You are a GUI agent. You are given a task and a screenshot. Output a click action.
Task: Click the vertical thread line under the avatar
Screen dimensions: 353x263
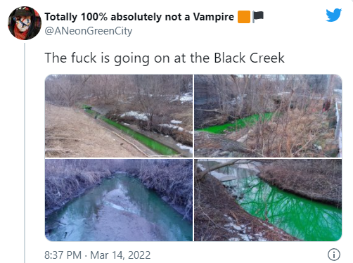coord(25,153)
